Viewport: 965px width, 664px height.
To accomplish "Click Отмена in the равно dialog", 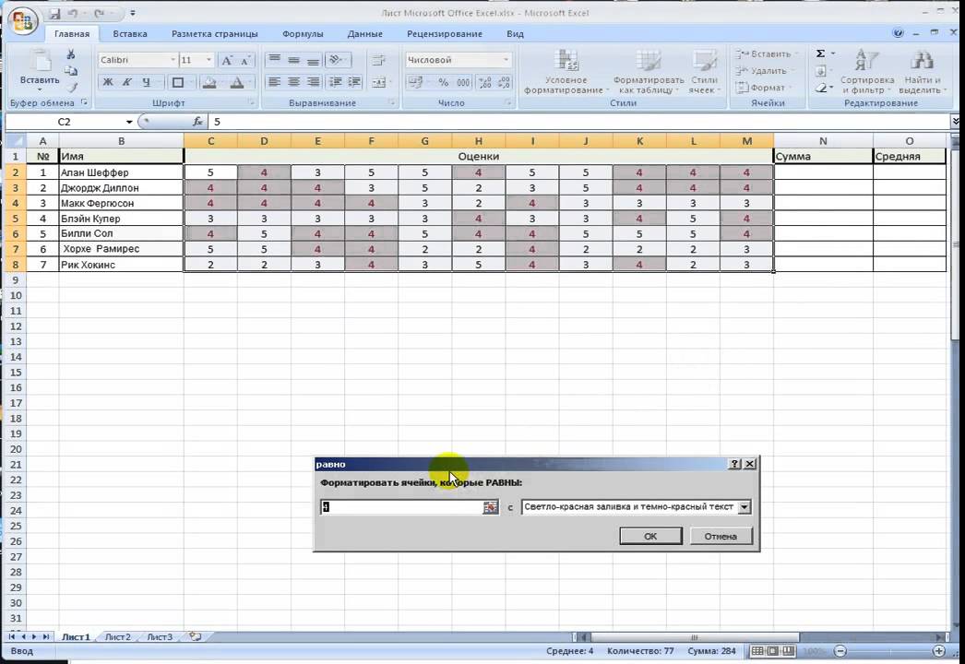I will [x=721, y=536].
